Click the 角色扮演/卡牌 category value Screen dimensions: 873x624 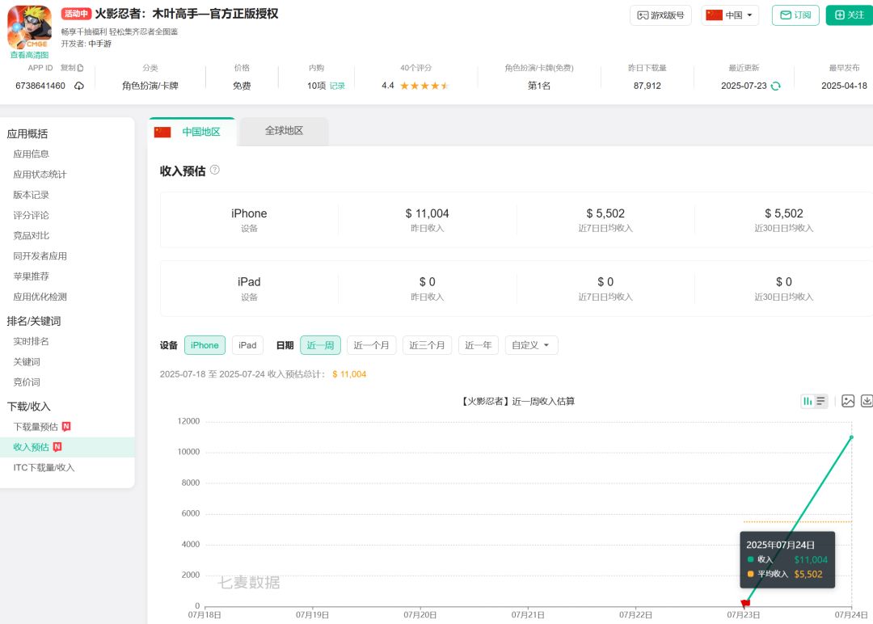coord(150,86)
